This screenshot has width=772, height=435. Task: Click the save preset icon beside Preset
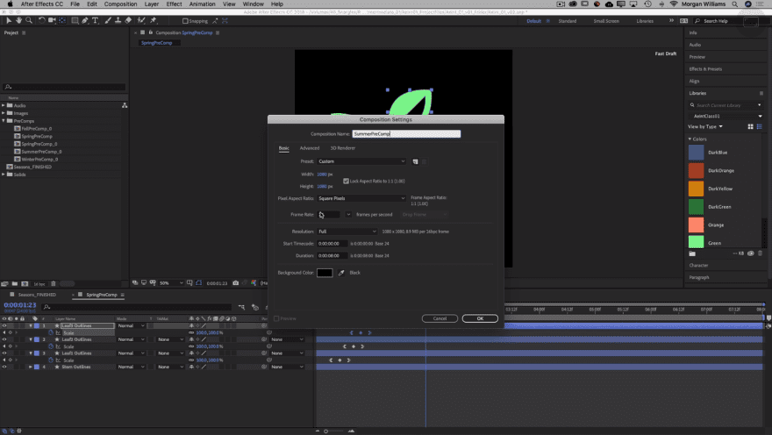(416, 161)
